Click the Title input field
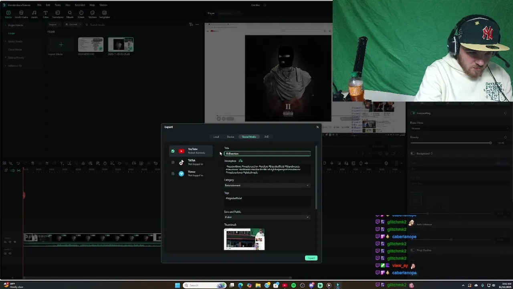 pyautogui.click(x=267, y=153)
